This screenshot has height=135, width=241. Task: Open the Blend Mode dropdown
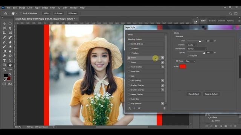coord(197,49)
